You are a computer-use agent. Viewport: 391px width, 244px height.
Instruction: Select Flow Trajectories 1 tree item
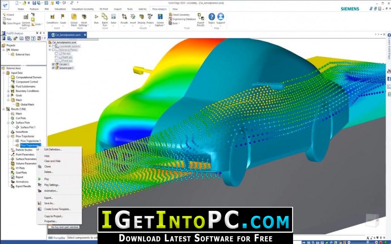tap(28, 141)
